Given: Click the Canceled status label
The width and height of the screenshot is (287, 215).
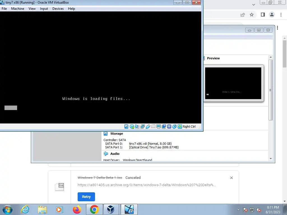Looking at the screenshot, I should 133,177.
